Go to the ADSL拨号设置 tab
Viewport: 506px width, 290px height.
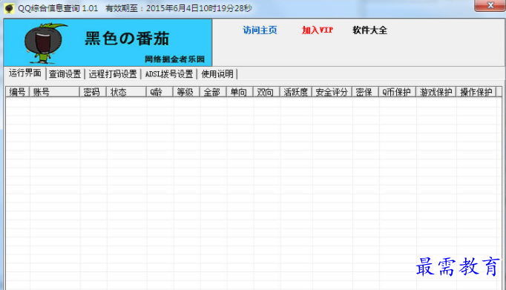click(169, 74)
